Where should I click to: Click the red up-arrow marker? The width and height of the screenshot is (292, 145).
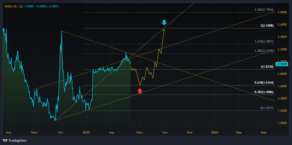click(140, 91)
